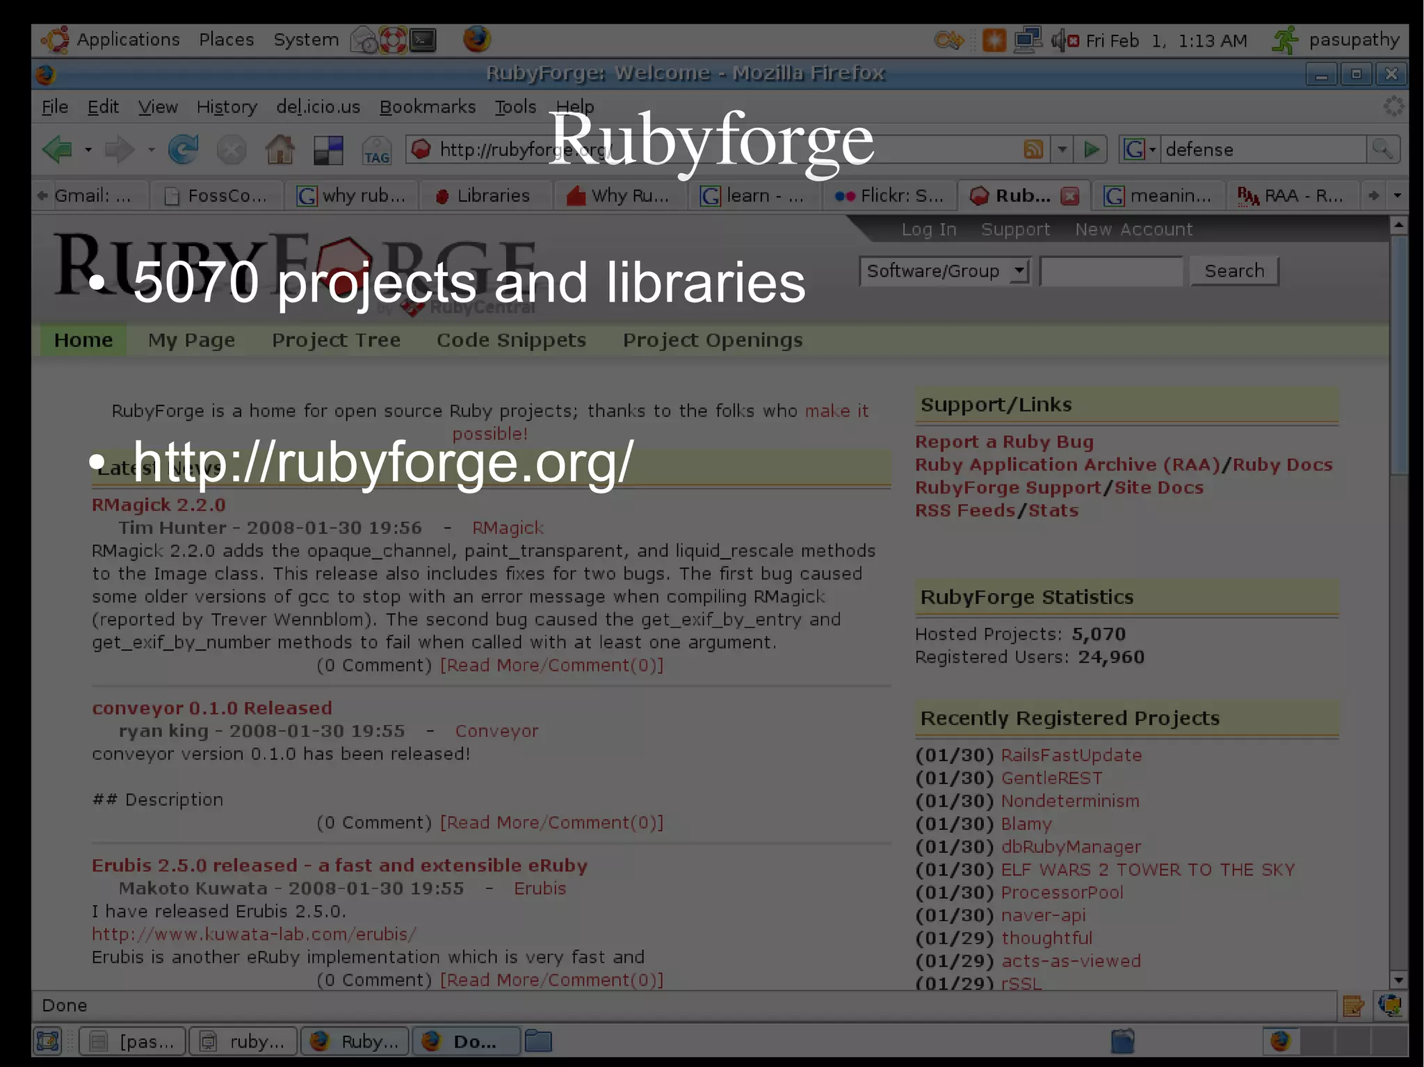Open the RailsFastUpdate project link
The width and height of the screenshot is (1424, 1067).
(x=1071, y=756)
